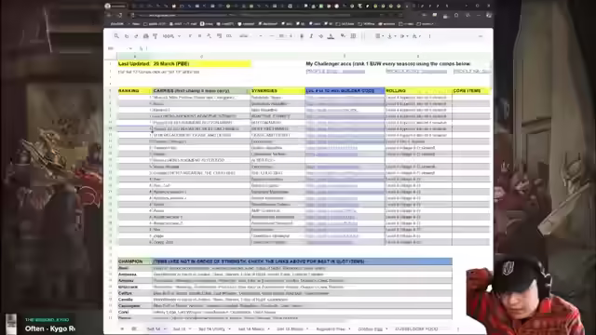Toggle italic formatting
This screenshot has height=335, width=596.
click(x=311, y=36)
